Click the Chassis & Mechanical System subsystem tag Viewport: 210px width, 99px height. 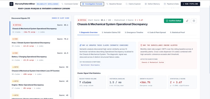[x=153, y=62]
